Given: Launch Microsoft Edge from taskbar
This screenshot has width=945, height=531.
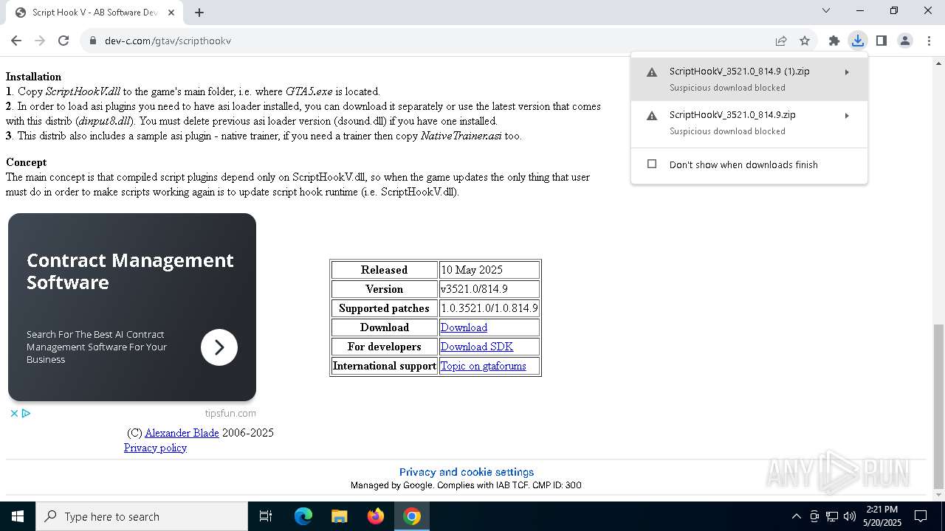Looking at the screenshot, I should point(303,516).
